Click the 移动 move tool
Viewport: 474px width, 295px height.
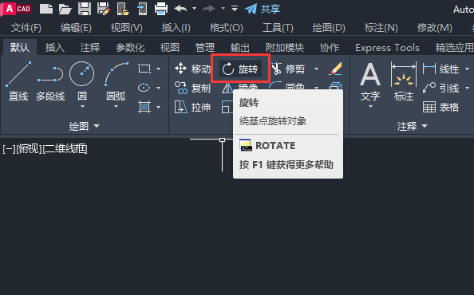[192, 69]
